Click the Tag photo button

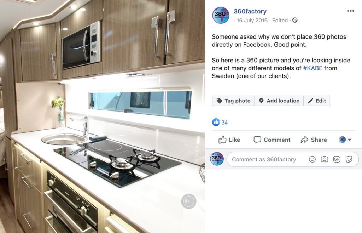(233, 101)
